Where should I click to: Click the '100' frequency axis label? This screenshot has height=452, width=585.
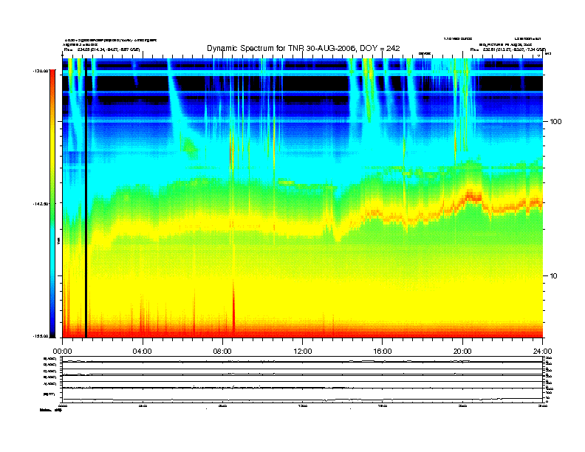click(555, 122)
